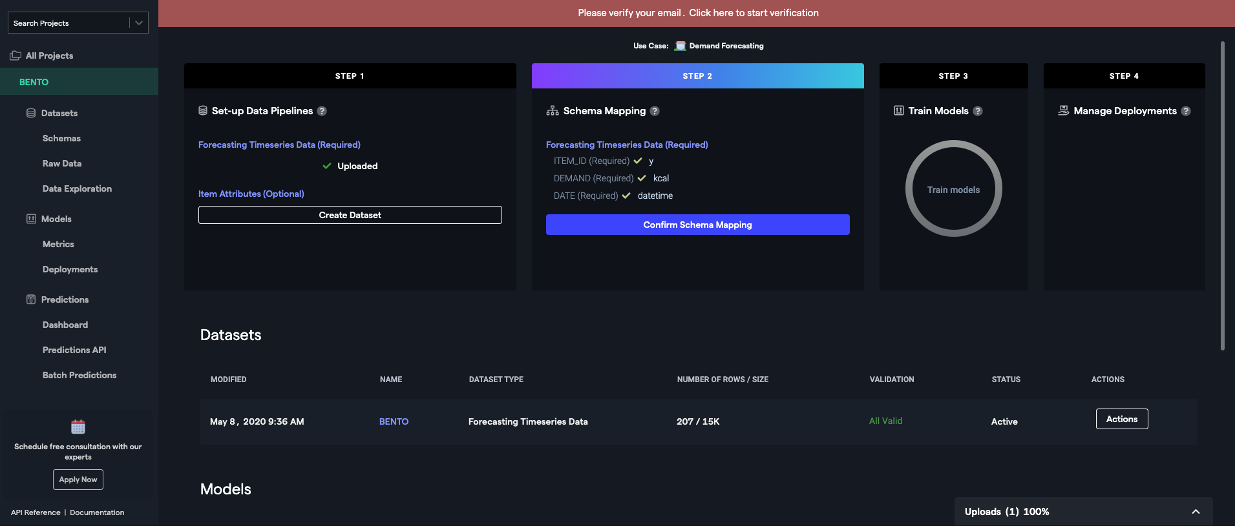1235x526 pixels.
Task: Click the STEP 2 header bar
Action: coord(697,76)
